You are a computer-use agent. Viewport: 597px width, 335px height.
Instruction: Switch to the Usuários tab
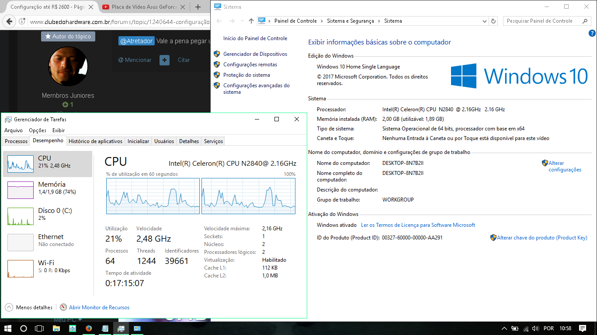[x=164, y=141]
